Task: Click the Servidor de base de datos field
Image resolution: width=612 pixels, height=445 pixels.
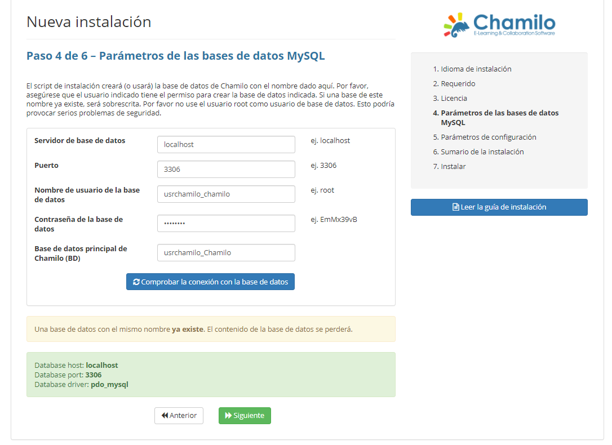Action: [226, 144]
